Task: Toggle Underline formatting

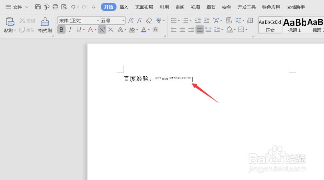Action: 78,30
